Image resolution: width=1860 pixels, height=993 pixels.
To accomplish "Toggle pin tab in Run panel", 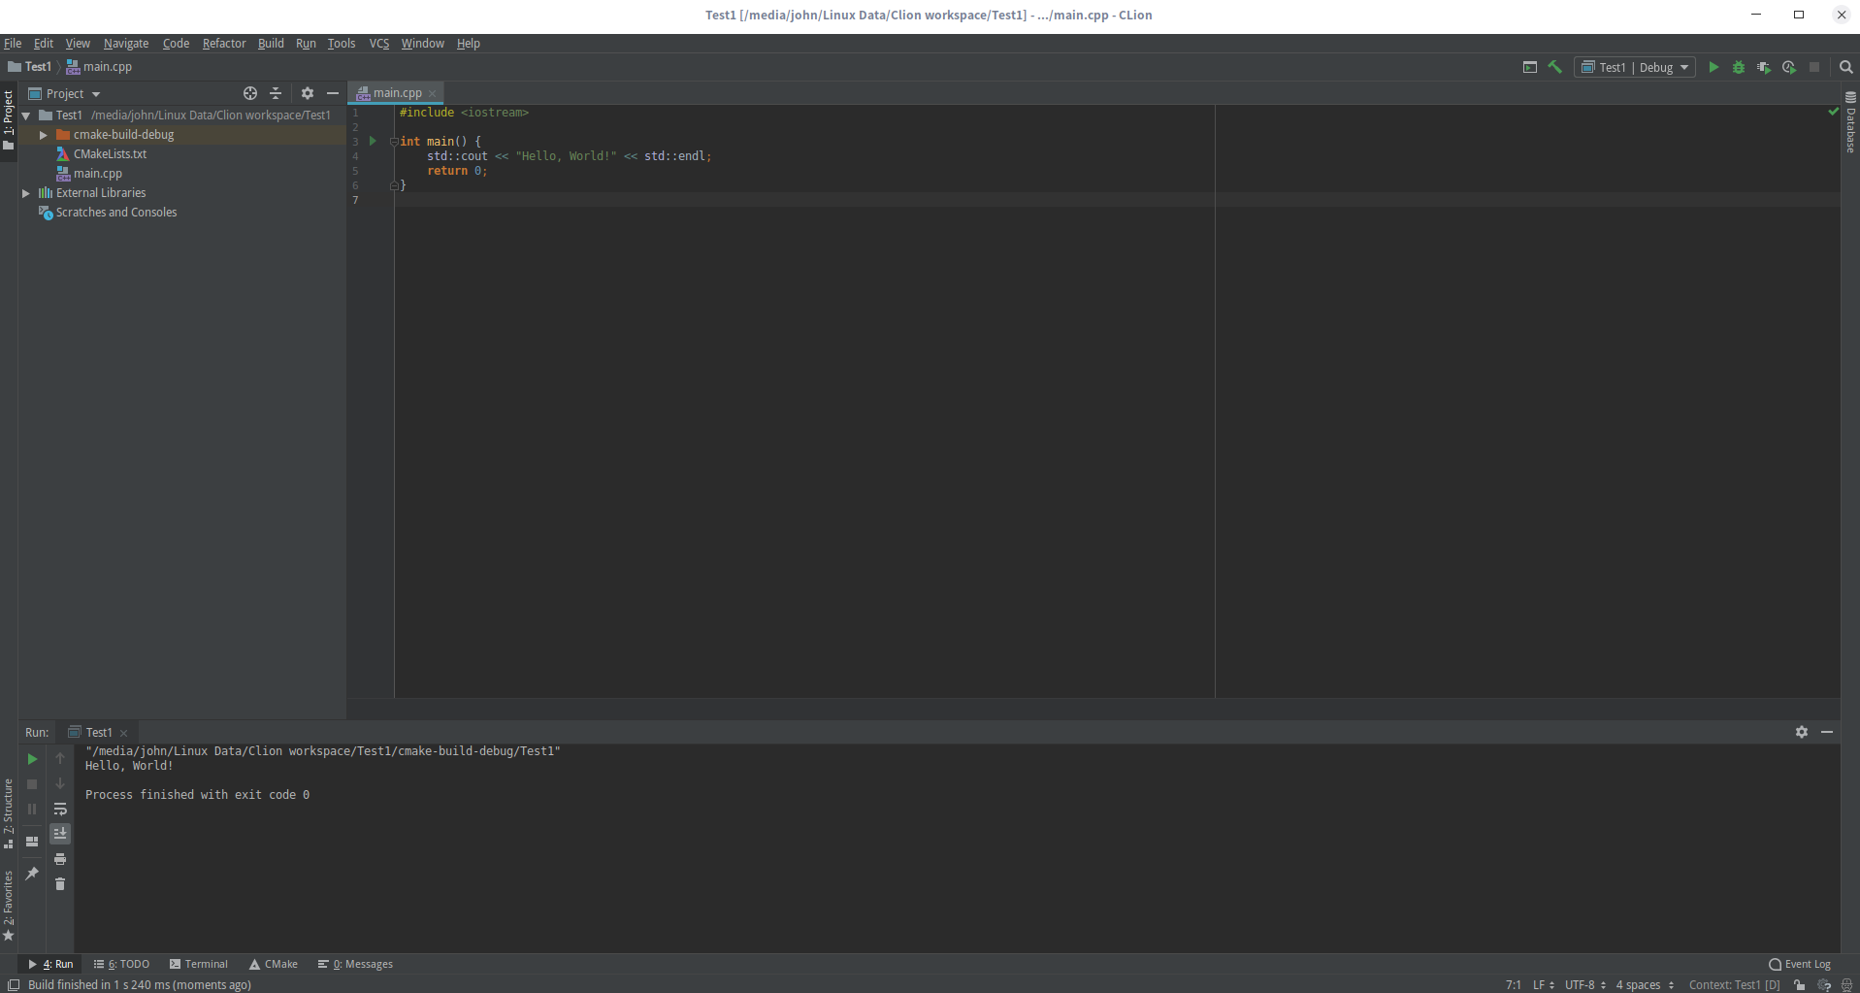I will 32,873.
